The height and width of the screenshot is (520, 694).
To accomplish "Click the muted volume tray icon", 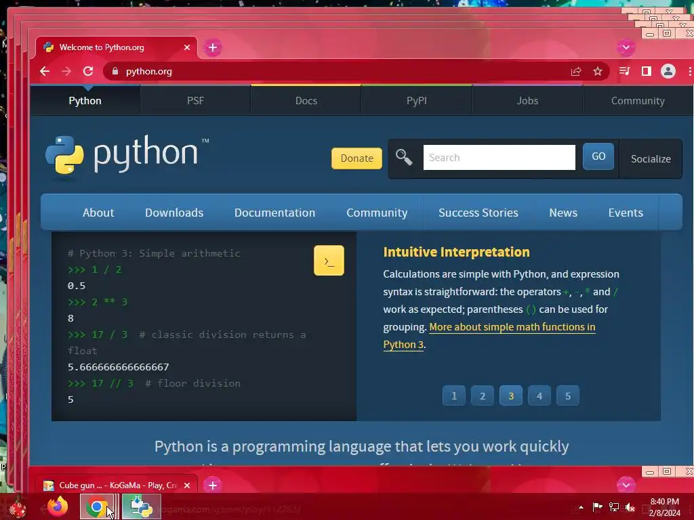I will pyautogui.click(x=630, y=507).
